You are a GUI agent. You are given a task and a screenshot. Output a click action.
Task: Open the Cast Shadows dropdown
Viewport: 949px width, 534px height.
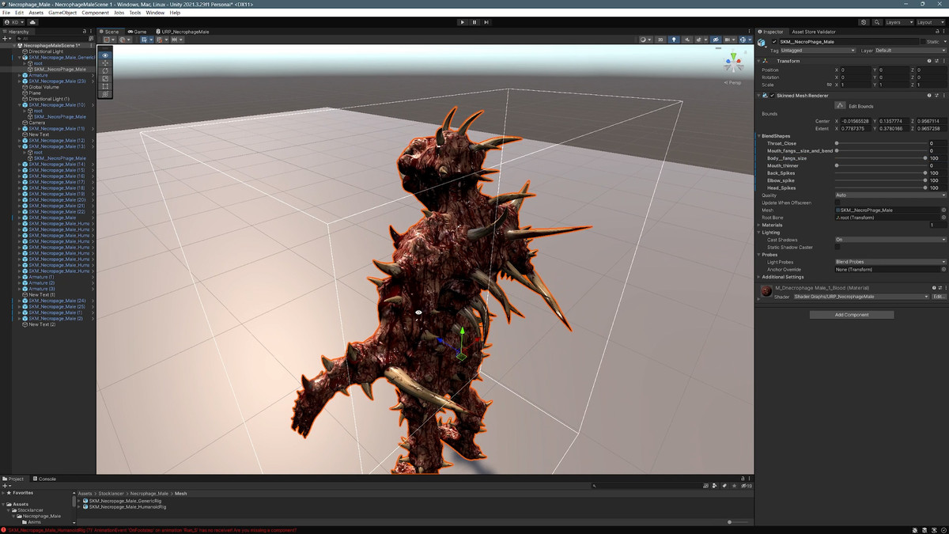click(890, 240)
